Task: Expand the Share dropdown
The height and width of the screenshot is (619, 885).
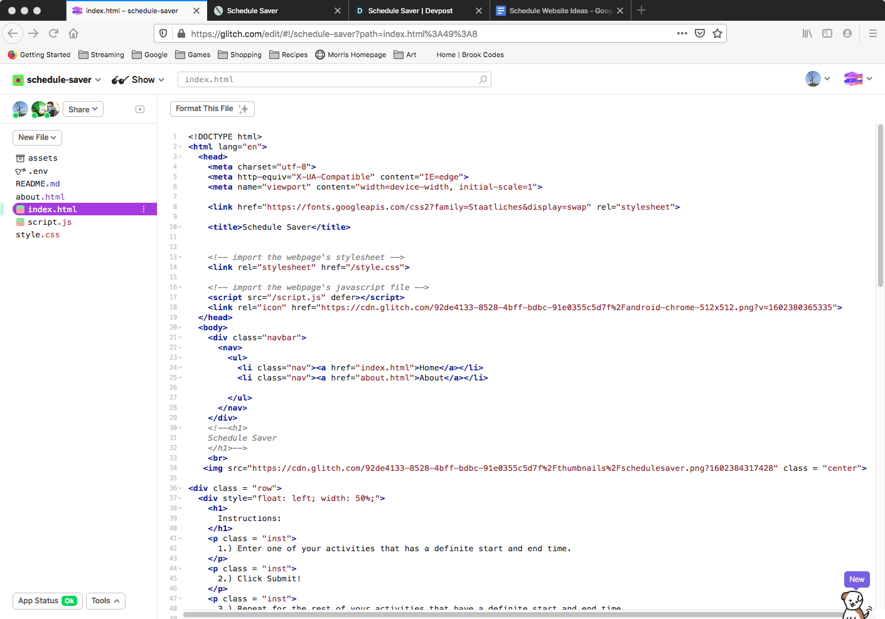Action: [x=83, y=109]
